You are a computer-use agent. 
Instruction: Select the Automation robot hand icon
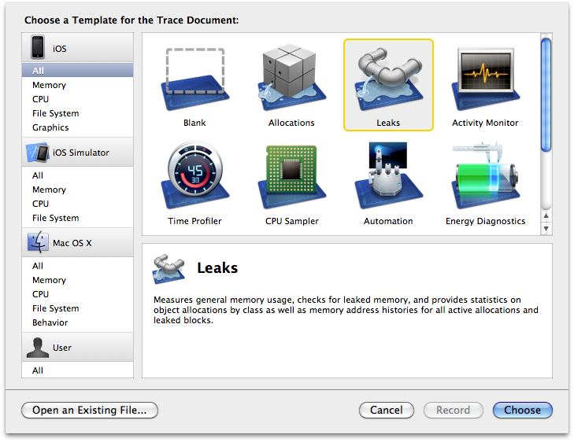388,175
